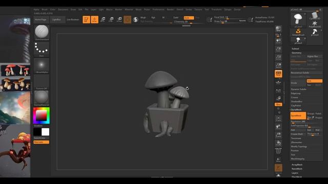Collapse the DynaMesh section header
The width and height of the screenshot is (328, 184).
(x=296, y=109)
